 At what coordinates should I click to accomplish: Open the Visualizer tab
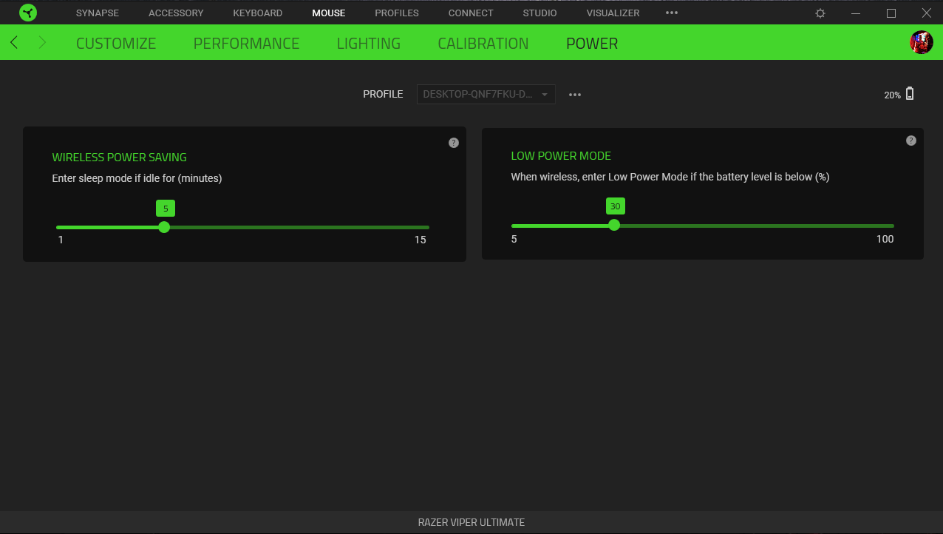click(613, 13)
